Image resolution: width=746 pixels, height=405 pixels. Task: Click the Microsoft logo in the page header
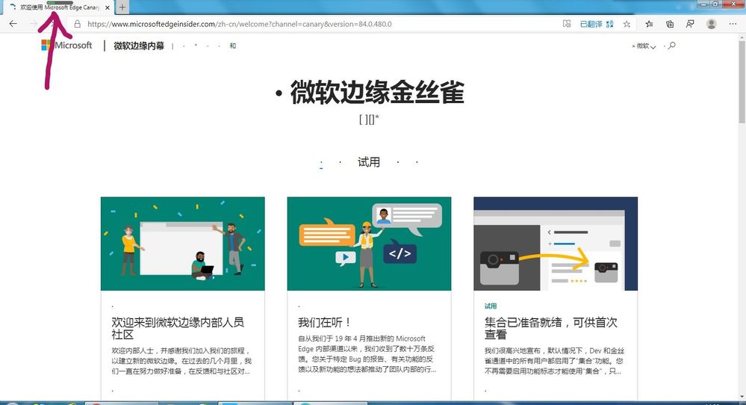(66, 46)
